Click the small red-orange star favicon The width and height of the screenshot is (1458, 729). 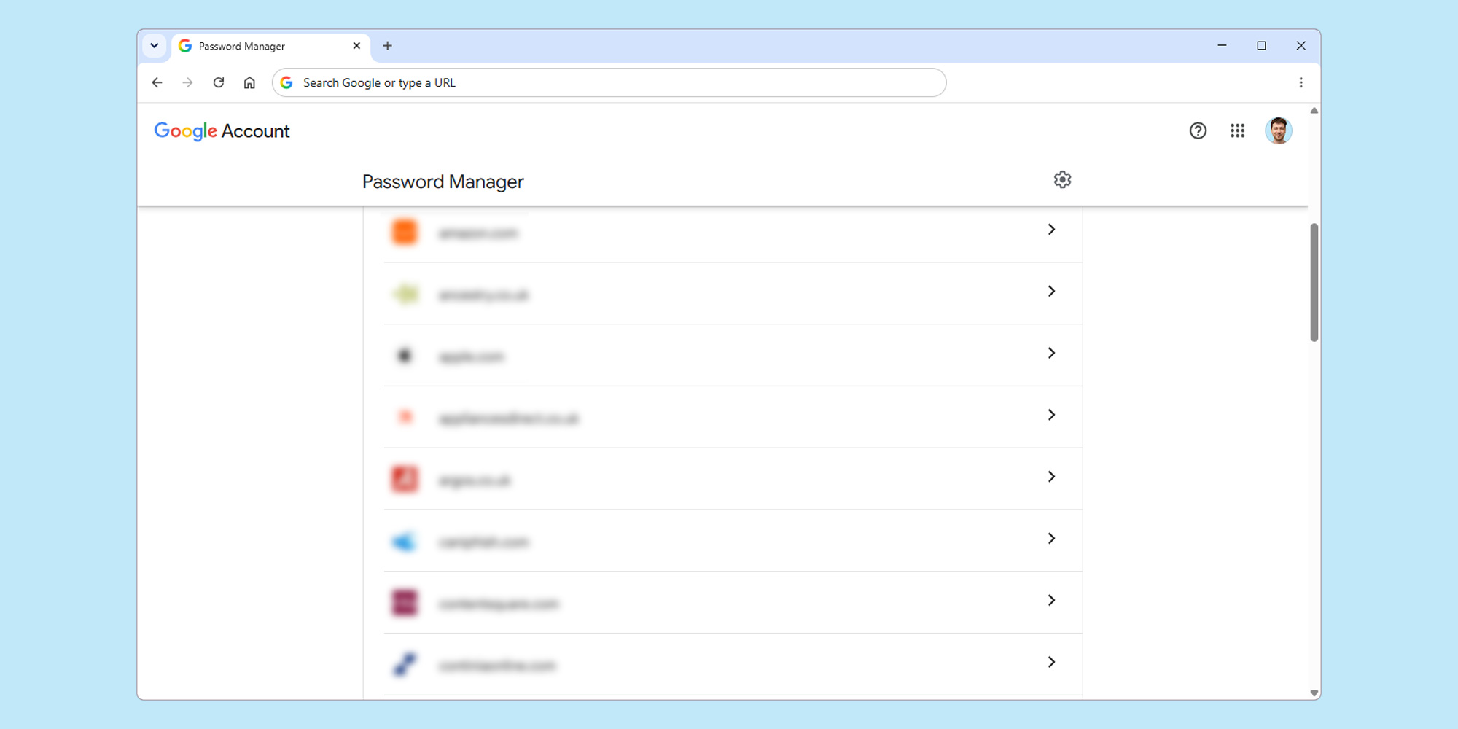point(405,417)
